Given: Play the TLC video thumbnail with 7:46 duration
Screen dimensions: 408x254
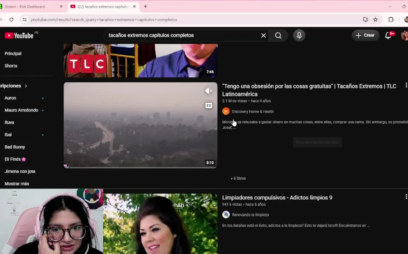Looking at the screenshot, I should 141,61.
